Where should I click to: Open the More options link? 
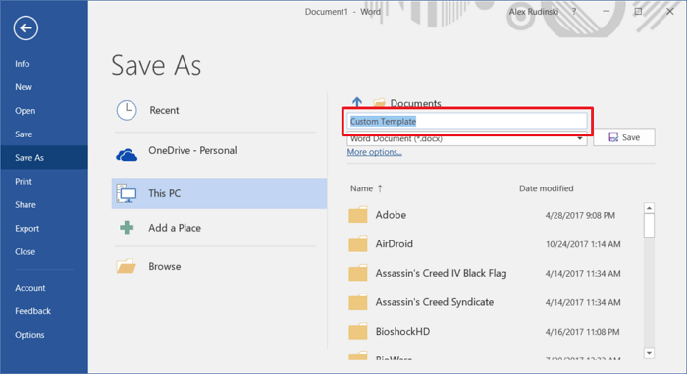[x=375, y=152]
